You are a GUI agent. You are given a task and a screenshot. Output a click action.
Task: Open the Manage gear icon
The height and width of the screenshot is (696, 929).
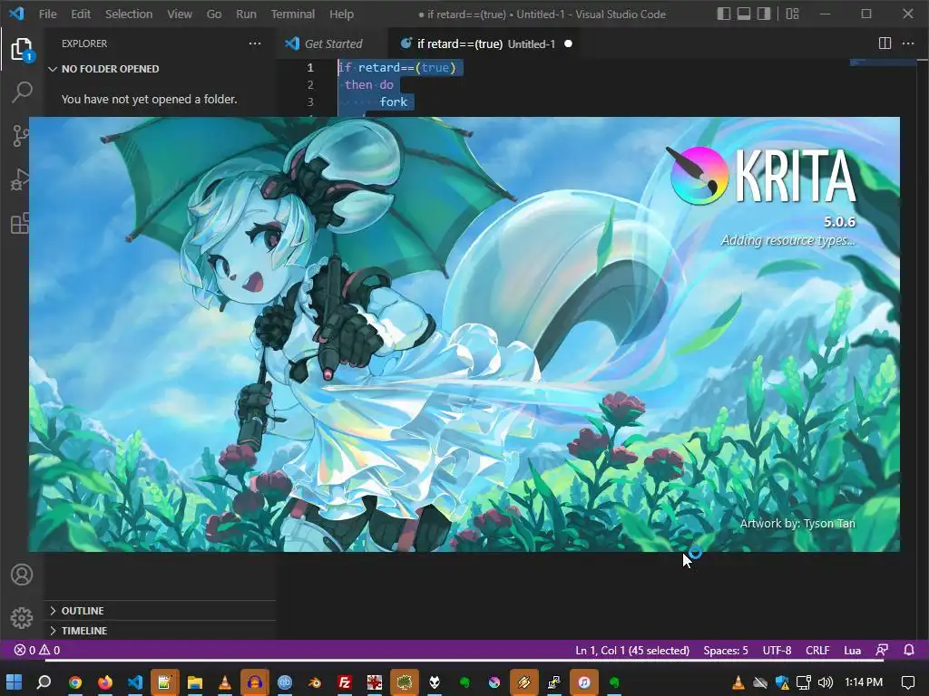pyautogui.click(x=22, y=618)
